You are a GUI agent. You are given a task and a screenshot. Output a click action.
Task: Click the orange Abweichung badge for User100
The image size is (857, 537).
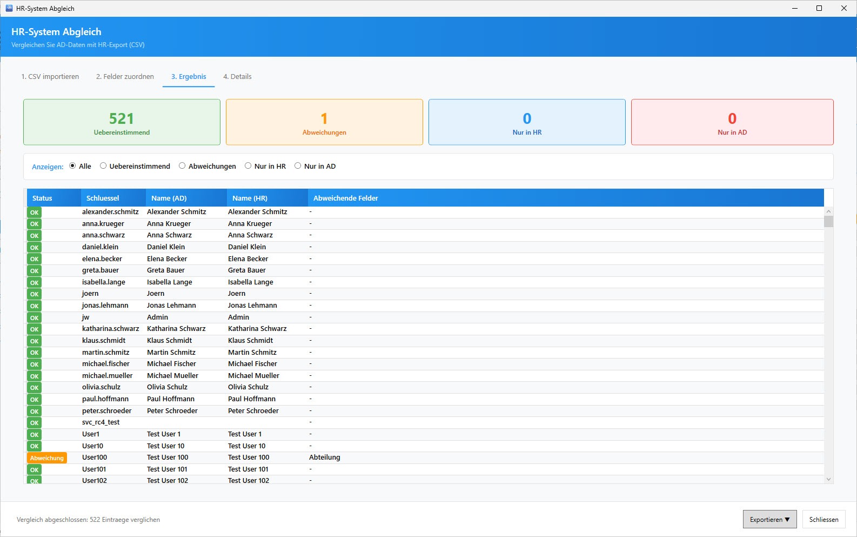pyautogui.click(x=47, y=458)
